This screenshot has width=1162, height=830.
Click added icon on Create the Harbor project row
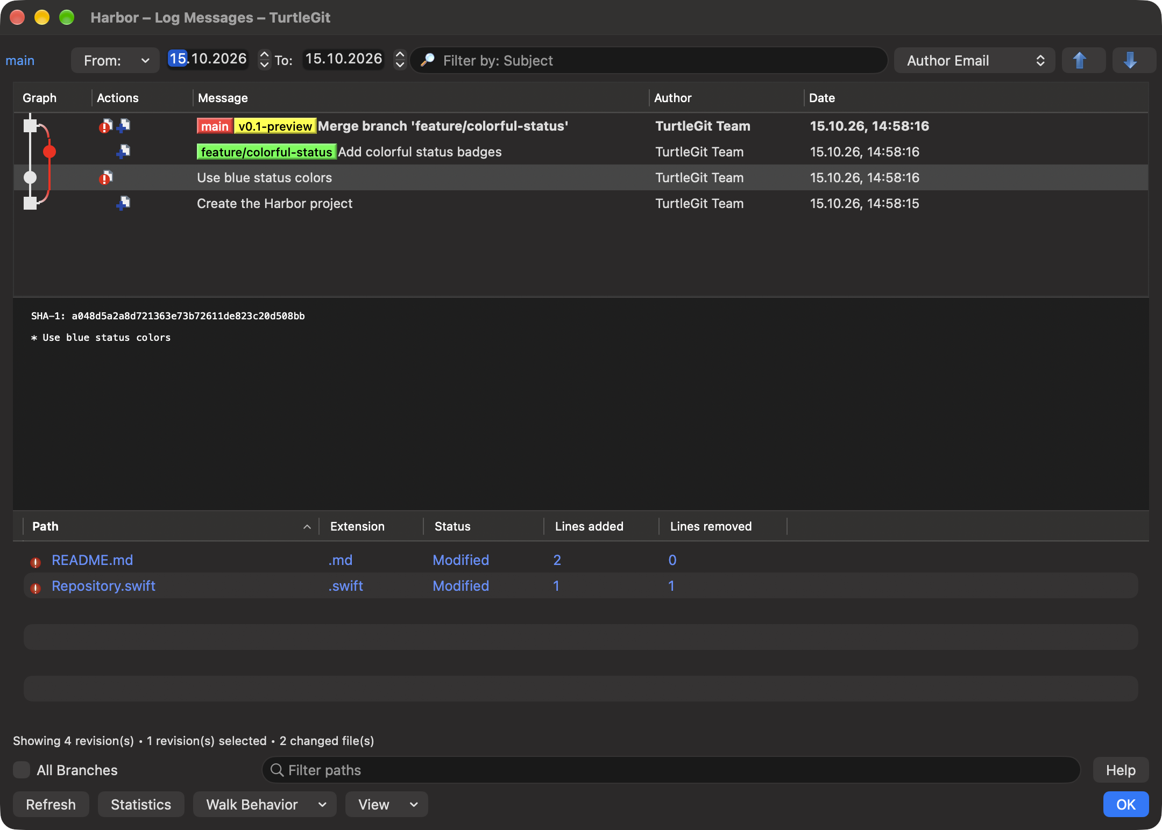click(x=124, y=203)
